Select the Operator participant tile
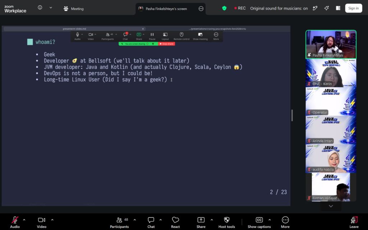This screenshot has height=230, width=368. click(331, 101)
